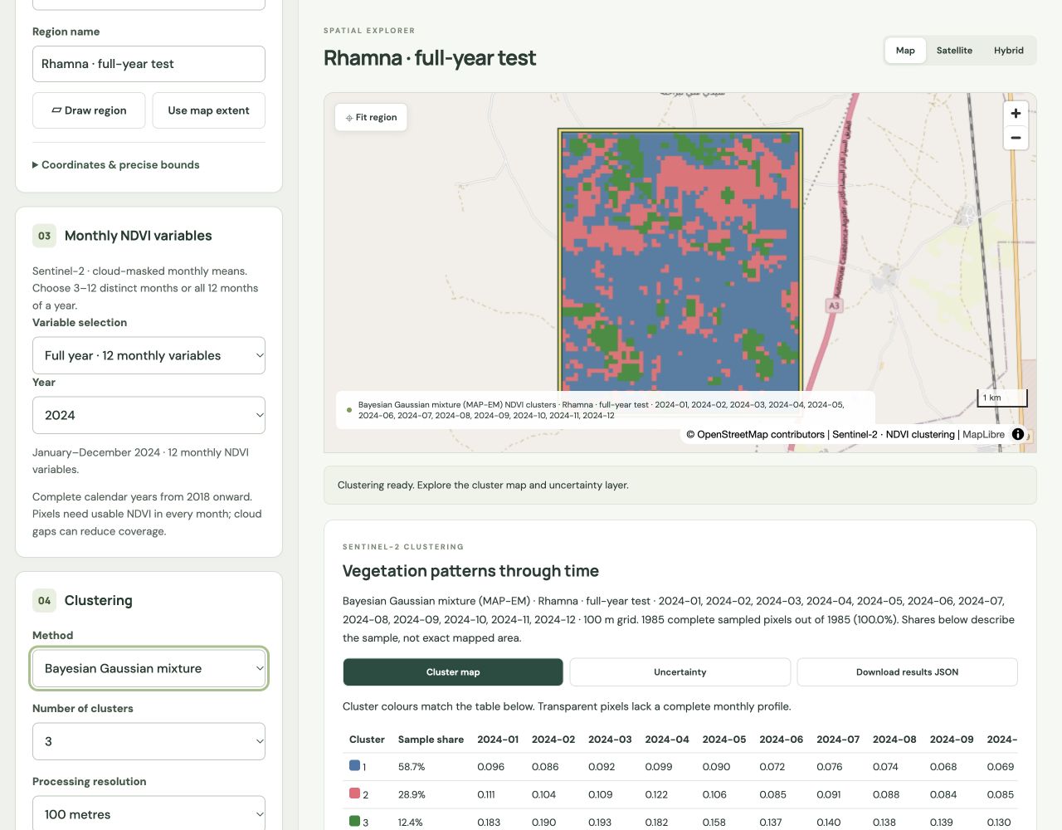Click the Fit region button
Screen dimensions: 1062x830
(372, 118)
